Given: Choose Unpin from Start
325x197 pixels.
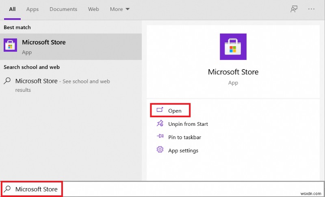Looking at the screenshot, I should (x=188, y=124).
